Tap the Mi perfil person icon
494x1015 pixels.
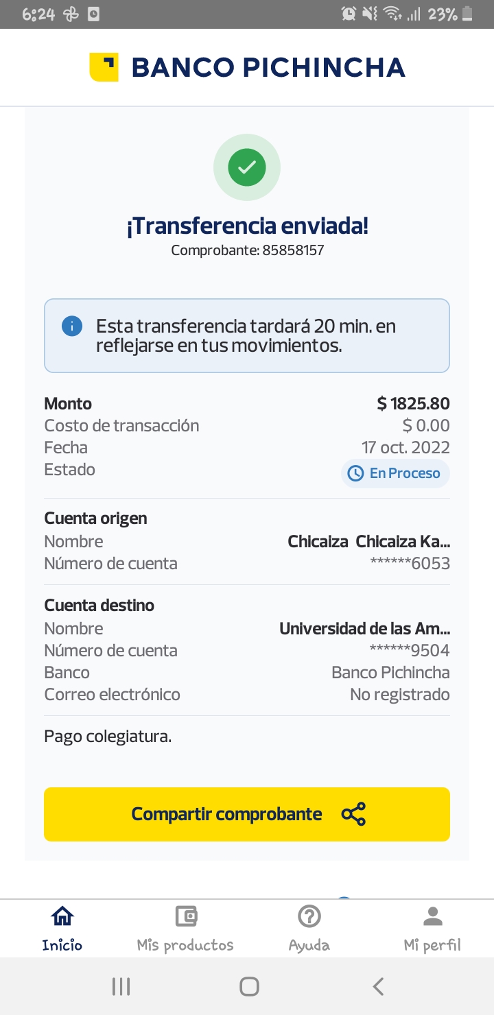coord(432,916)
